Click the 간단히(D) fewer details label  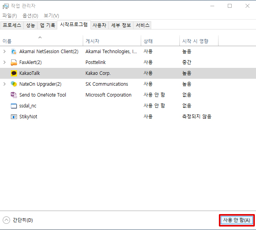(23, 220)
